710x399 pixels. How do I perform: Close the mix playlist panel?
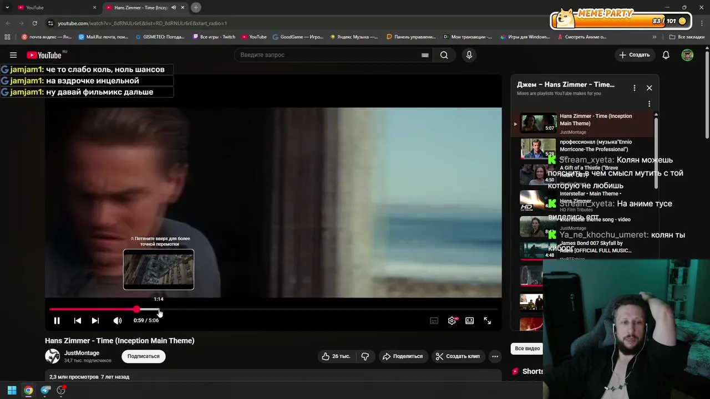649,88
